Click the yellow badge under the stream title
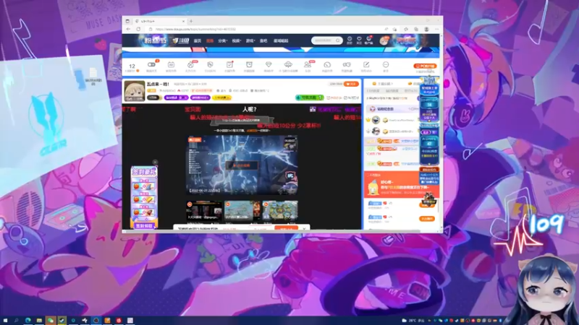This screenshot has width=579, height=325. pyautogui.click(x=221, y=97)
